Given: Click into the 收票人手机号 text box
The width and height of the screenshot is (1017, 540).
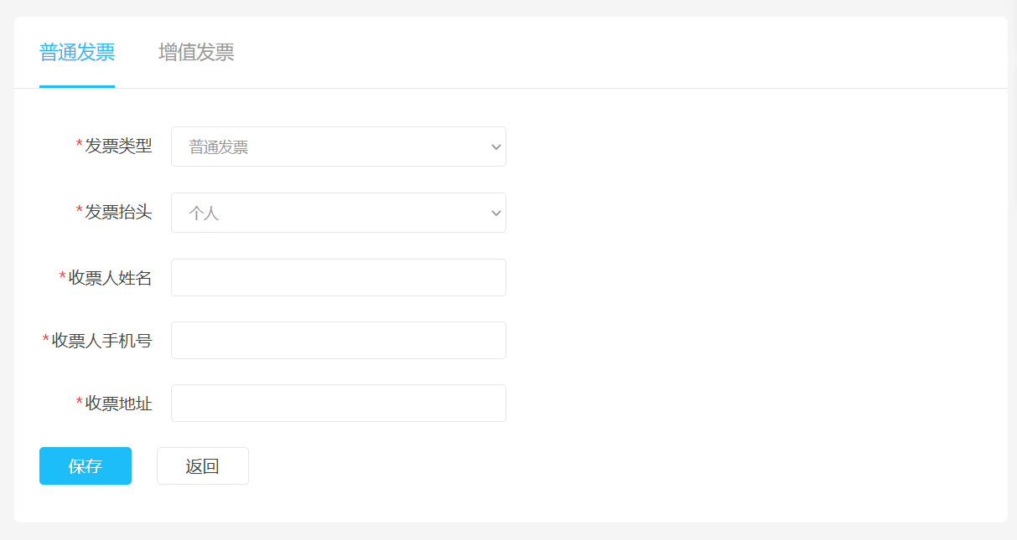Looking at the screenshot, I should tap(338, 341).
